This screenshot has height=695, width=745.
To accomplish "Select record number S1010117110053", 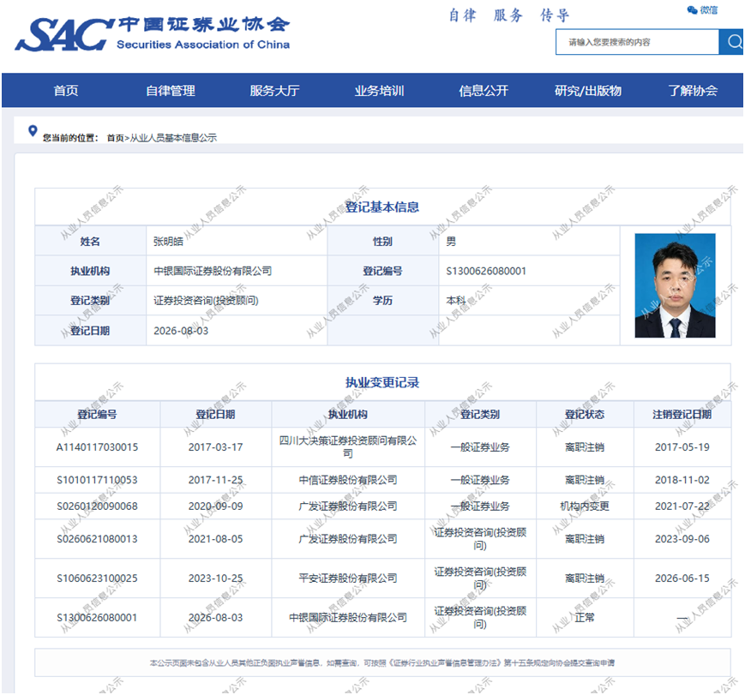I will point(97,480).
